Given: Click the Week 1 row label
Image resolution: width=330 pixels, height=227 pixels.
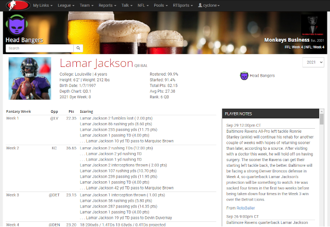Looking at the screenshot, I should [12, 118].
